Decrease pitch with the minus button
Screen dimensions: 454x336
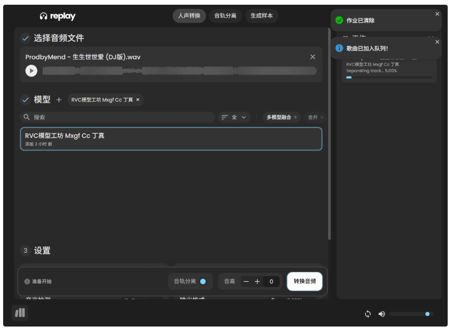pyautogui.click(x=246, y=282)
